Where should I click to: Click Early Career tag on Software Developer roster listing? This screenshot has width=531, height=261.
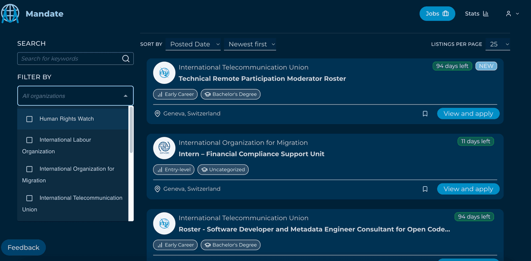(175, 245)
